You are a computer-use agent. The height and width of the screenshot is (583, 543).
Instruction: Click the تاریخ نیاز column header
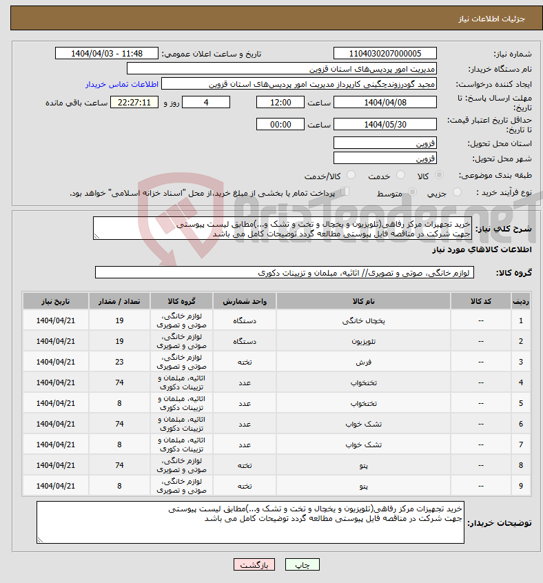tap(56, 301)
